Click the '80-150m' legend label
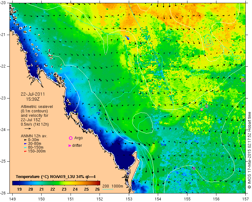252x202 pixels. coord(36,147)
